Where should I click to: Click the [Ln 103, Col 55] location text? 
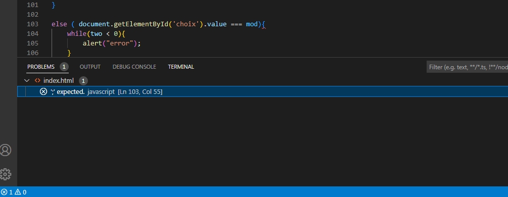point(140,92)
